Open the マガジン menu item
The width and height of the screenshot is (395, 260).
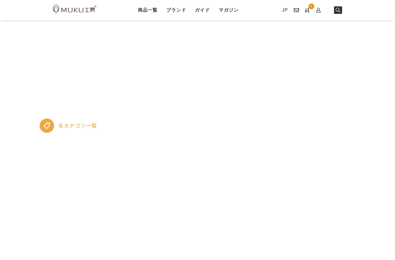coord(228,10)
